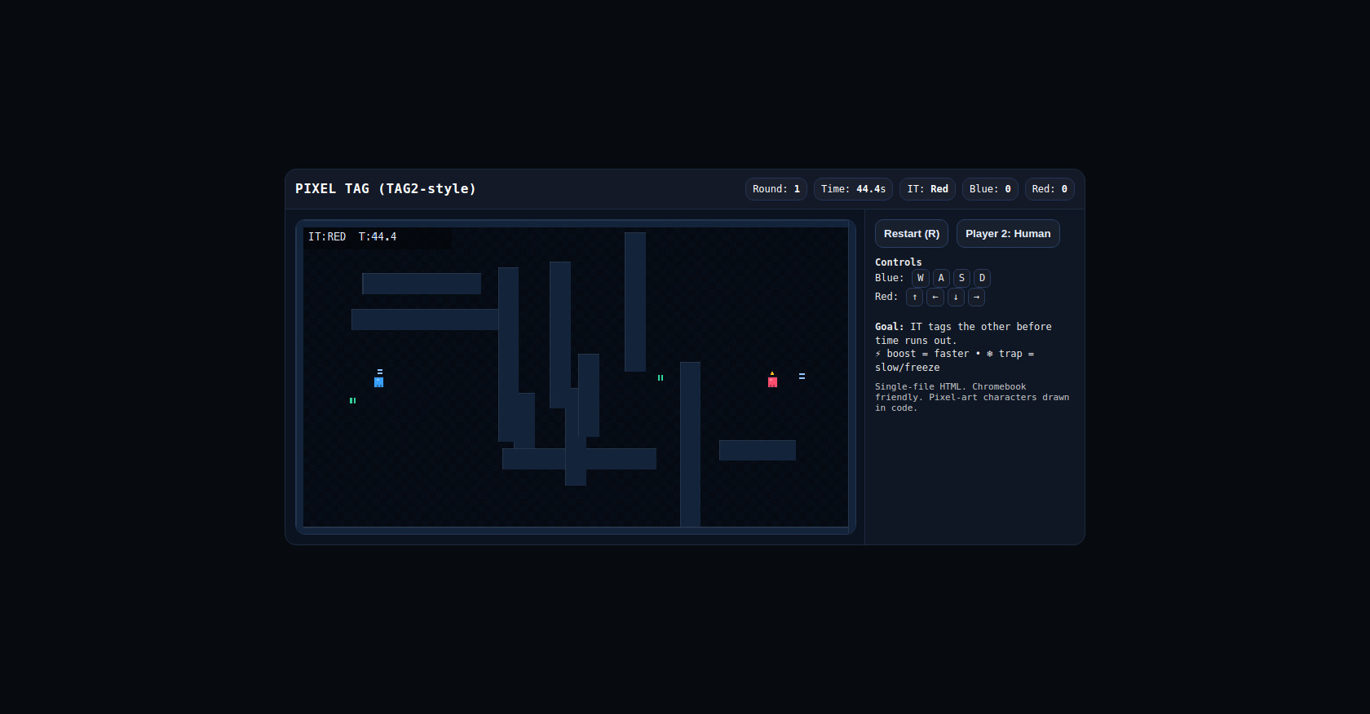
Task: Click the up arrow key for Red
Action: click(914, 297)
